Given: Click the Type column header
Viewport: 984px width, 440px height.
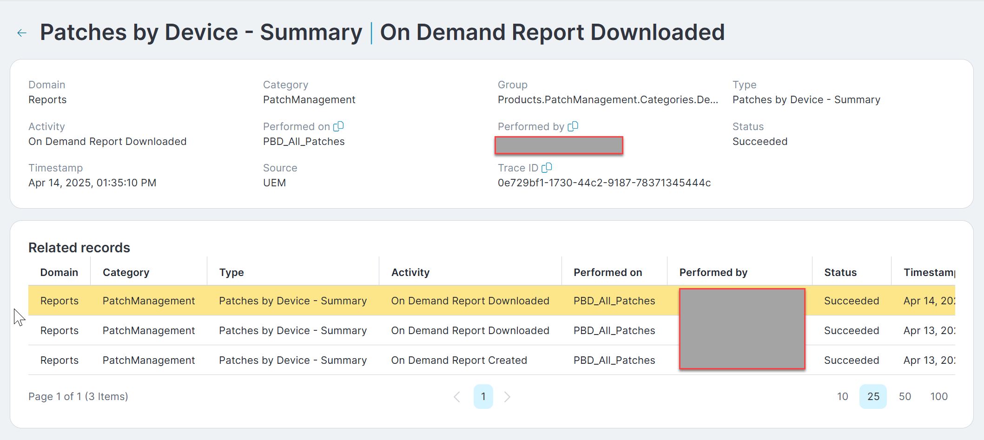Looking at the screenshot, I should point(231,273).
